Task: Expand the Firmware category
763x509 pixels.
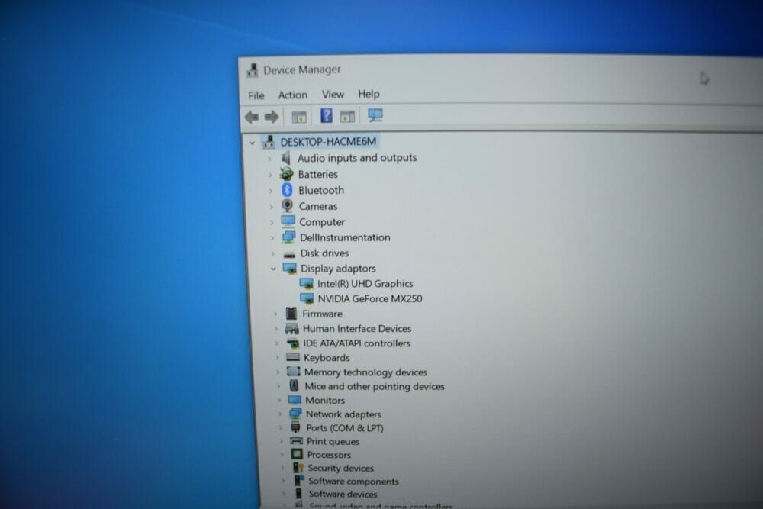Action: pos(275,314)
